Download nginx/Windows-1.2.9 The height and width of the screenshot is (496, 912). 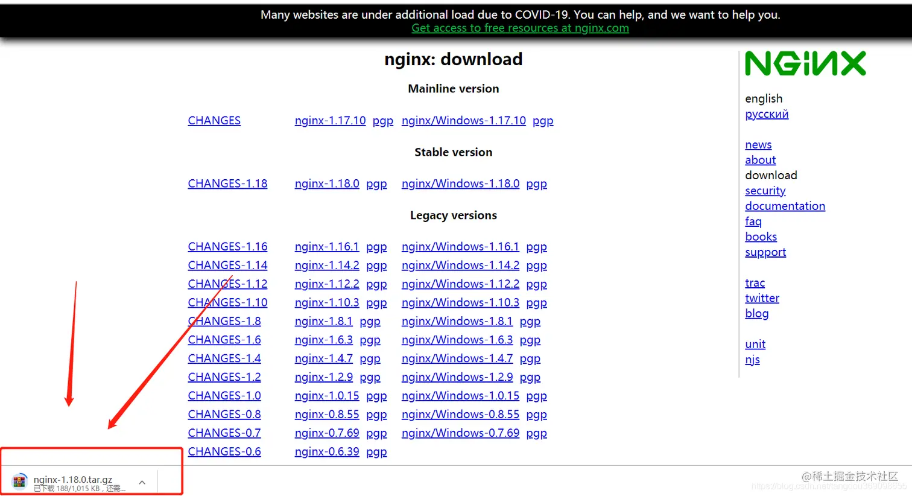(457, 378)
